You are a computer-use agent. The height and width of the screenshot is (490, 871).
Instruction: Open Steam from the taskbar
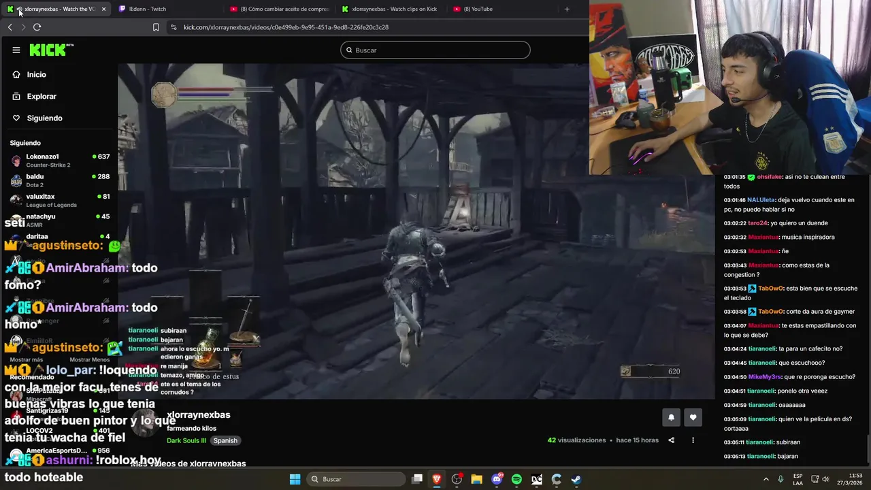tap(576, 479)
